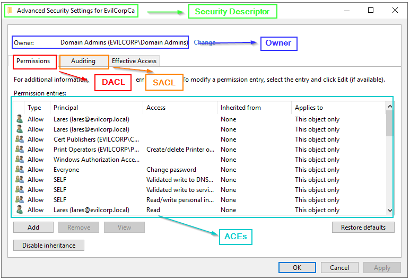The width and height of the screenshot is (410, 280).
Task: Click the user icon of the first Lares entry
Action: tap(20, 119)
